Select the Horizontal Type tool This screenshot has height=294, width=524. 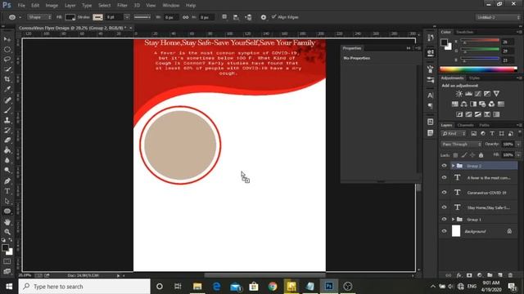pyautogui.click(x=7, y=191)
